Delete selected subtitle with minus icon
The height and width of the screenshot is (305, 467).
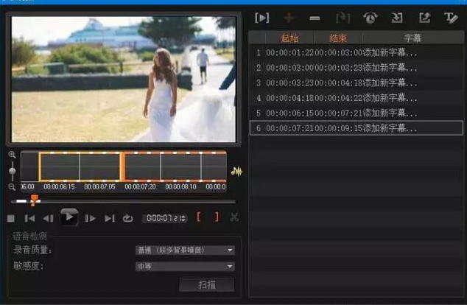tap(315, 18)
